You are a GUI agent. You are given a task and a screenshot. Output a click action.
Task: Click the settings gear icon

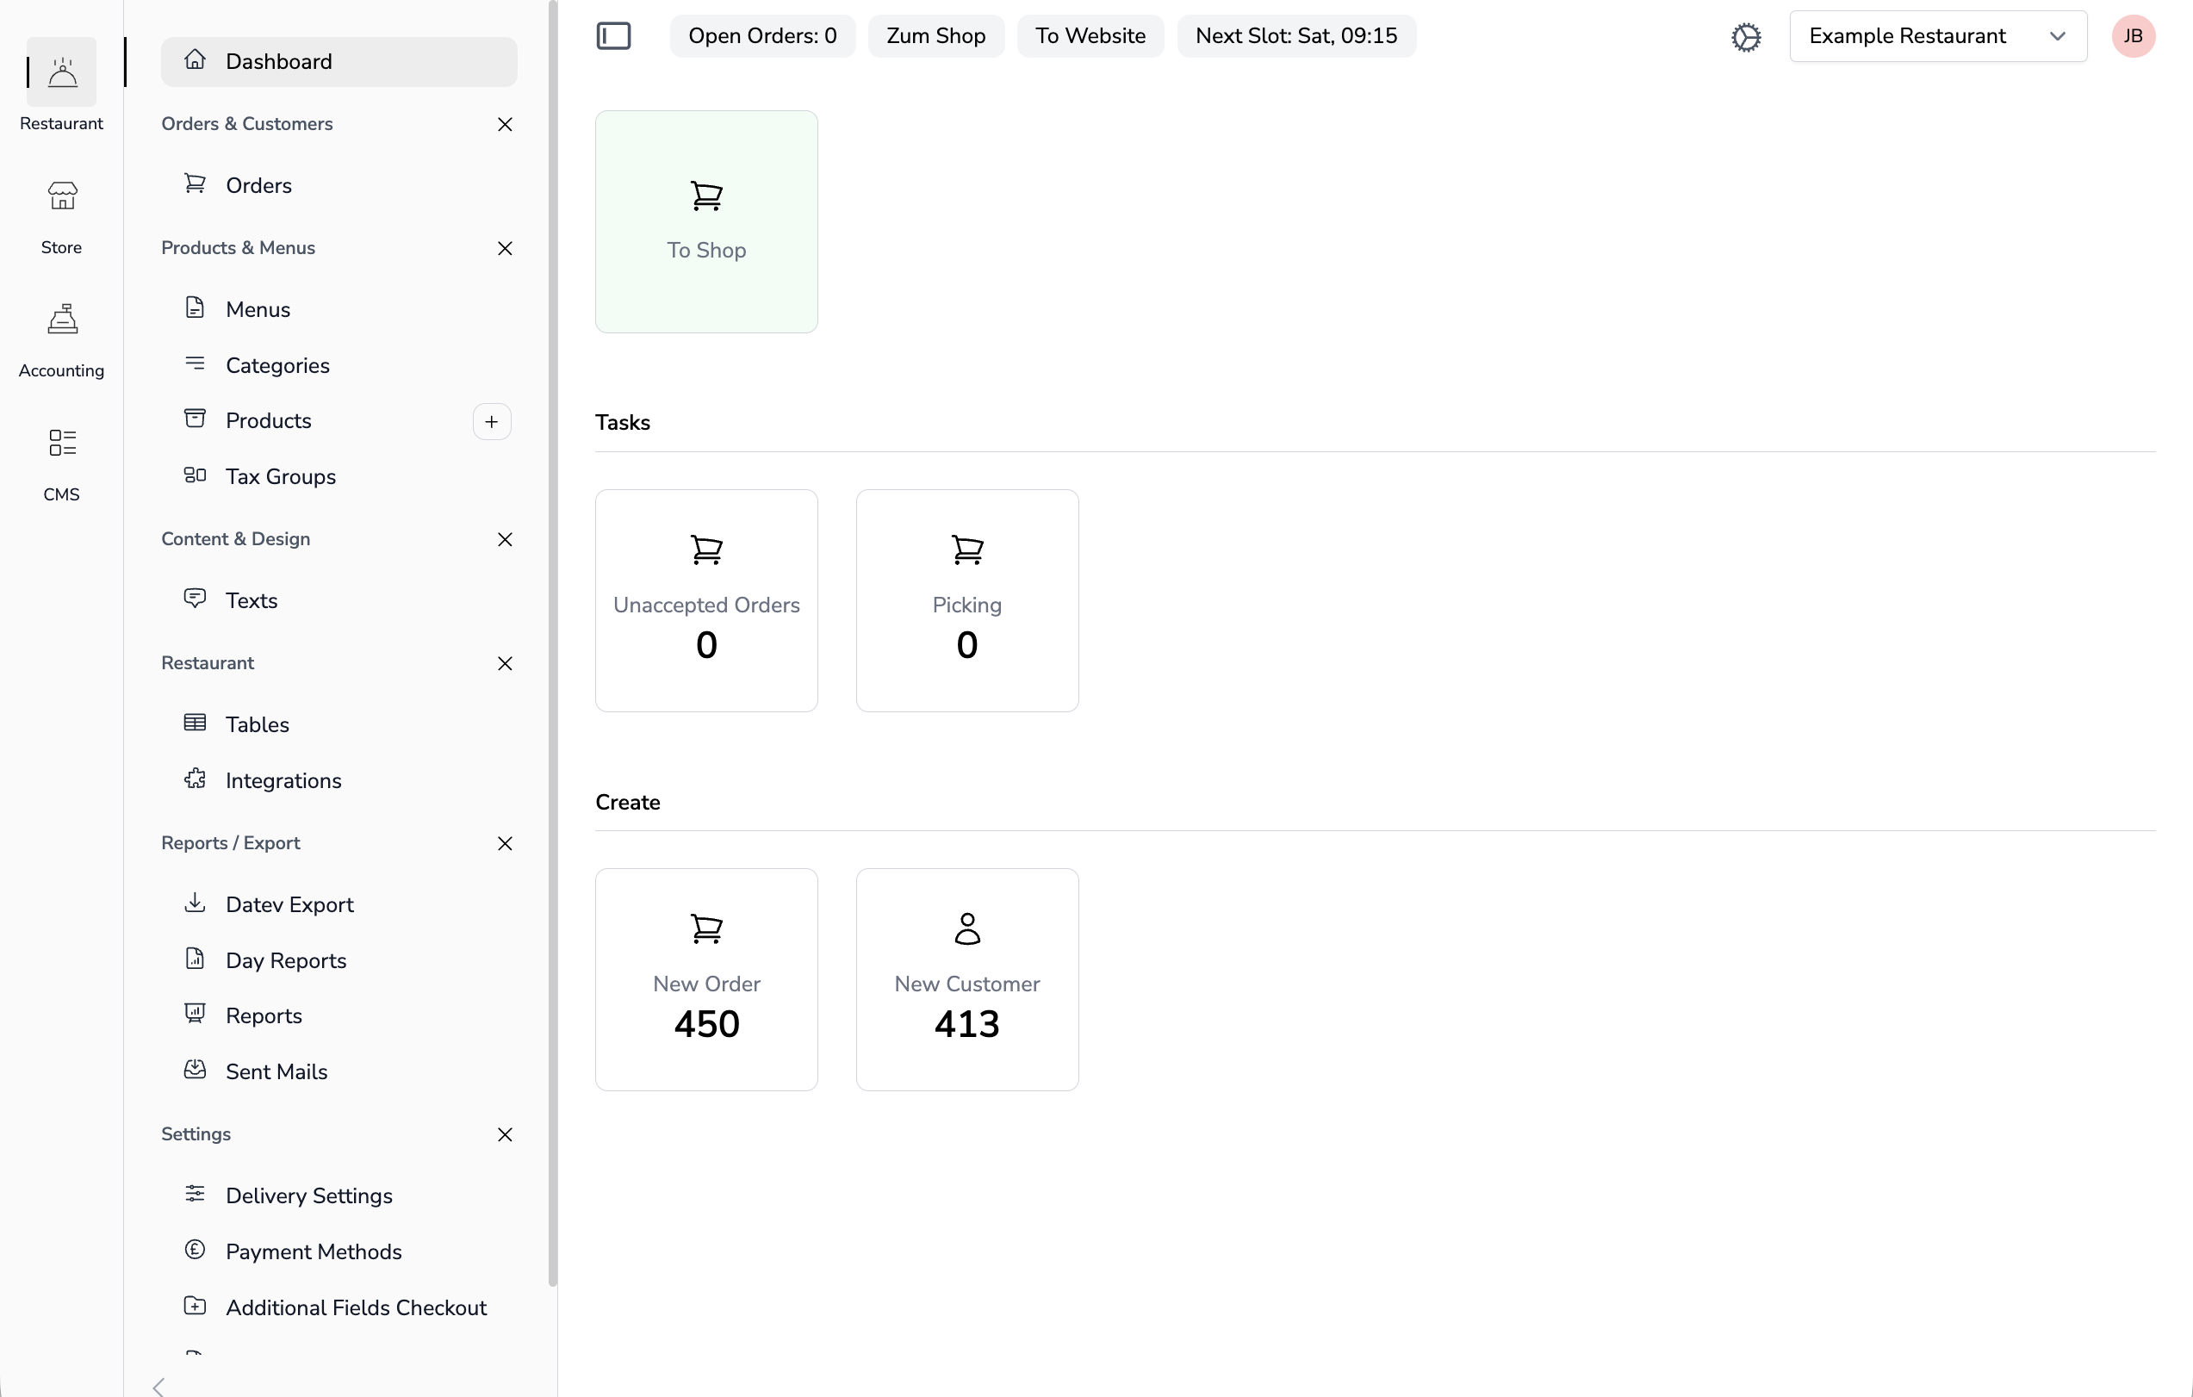[1745, 36]
